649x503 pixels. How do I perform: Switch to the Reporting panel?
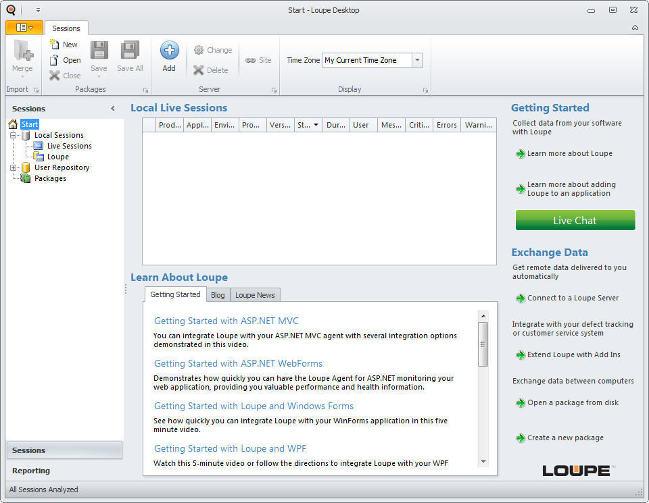click(x=64, y=471)
